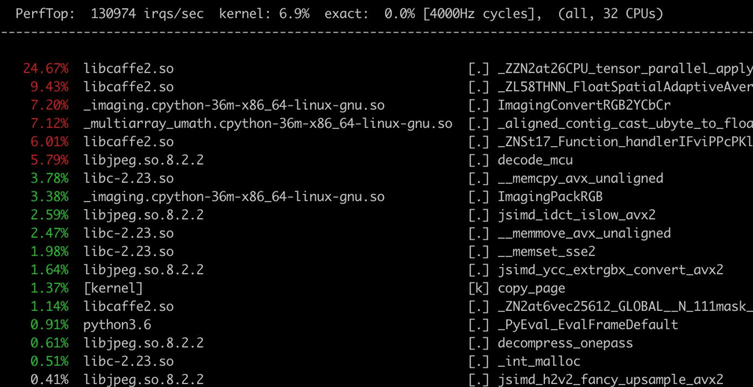753x387 pixels.
Task: Select the __memset_sse2 symbol
Action: click(x=546, y=252)
